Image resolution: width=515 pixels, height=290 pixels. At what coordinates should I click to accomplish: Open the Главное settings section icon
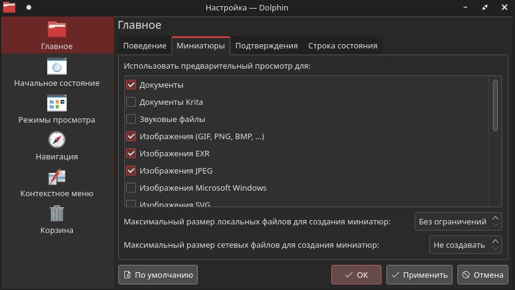57,30
